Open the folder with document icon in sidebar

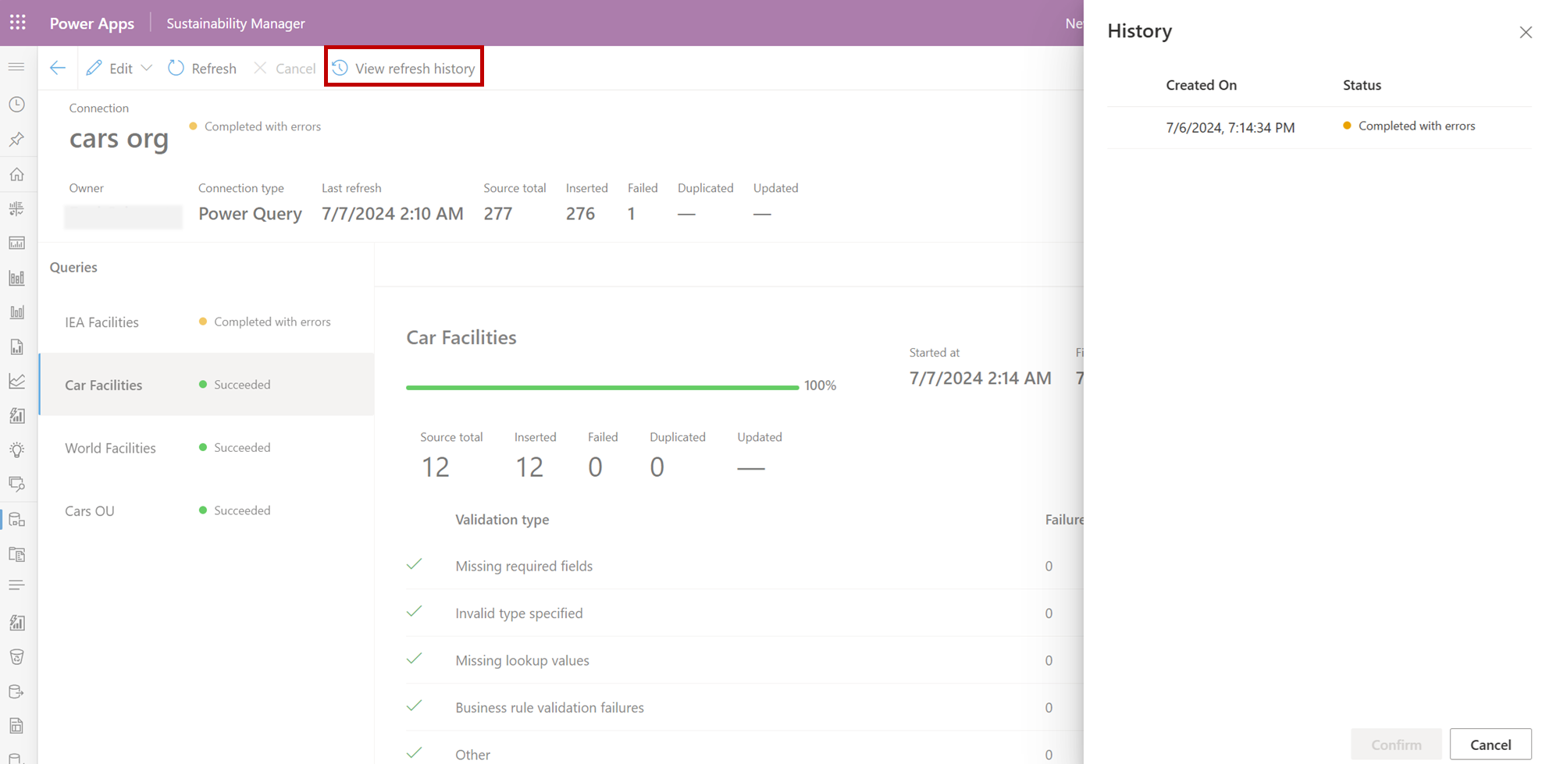click(x=16, y=554)
